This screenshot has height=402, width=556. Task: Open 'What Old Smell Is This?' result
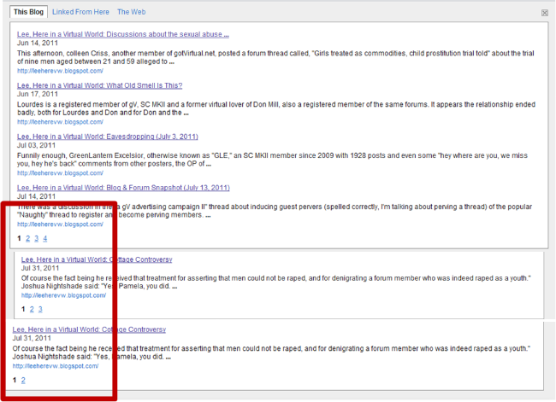(99, 85)
